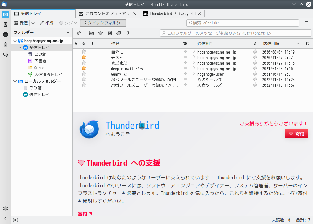Click the global search field
Image resolution: width=313 pixels, height=224 pixels.
[x=242, y=23]
